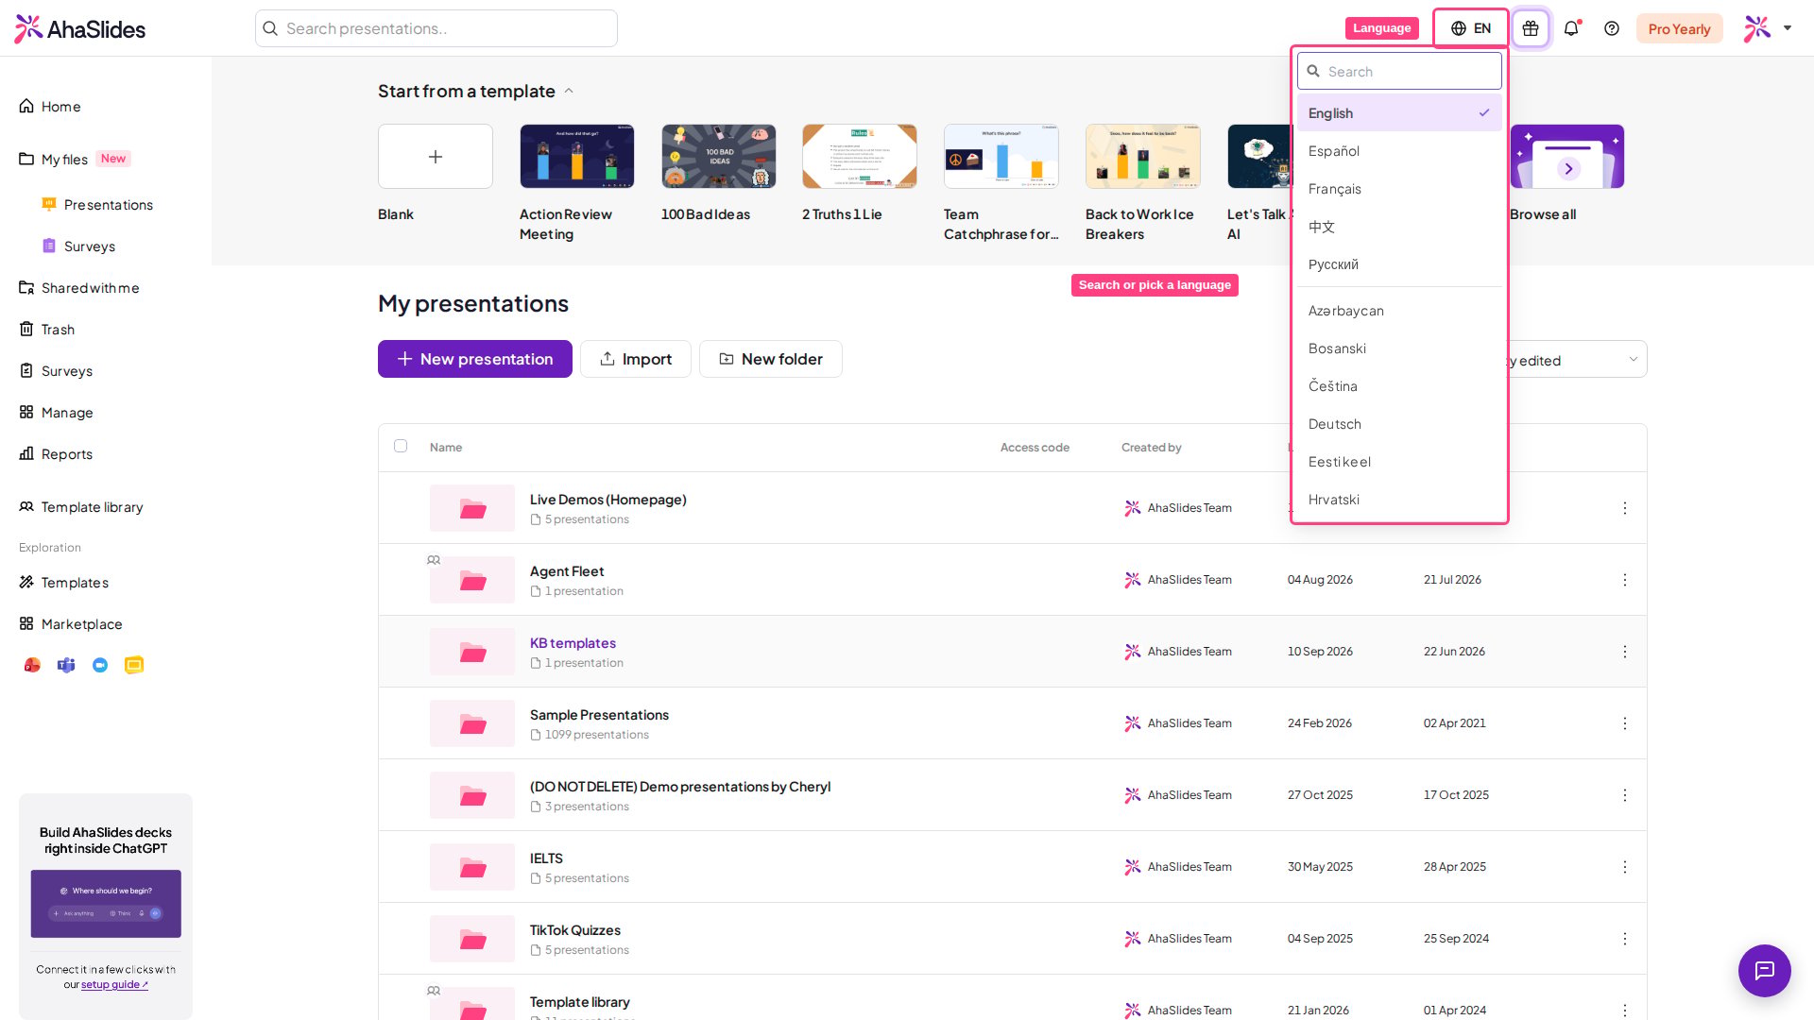1814x1020 pixels.
Task: Open the Blank template thumbnail
Action: tap(436, 157)
